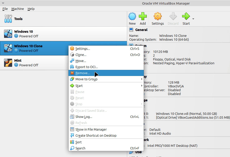The height and width of the screenshot is (157, 230).
Task: Click the Add machine green plus icon
Action: (143, 16)
